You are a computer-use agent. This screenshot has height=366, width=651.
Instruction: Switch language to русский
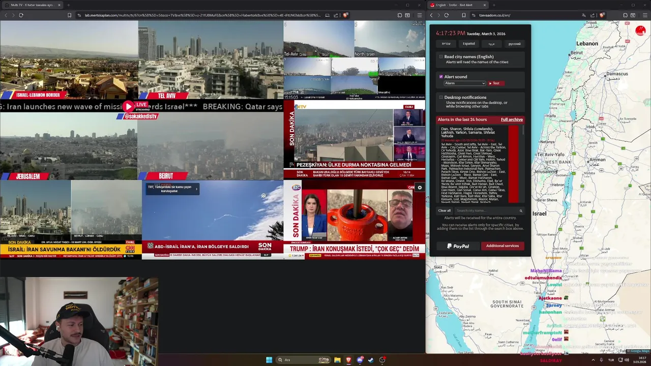(x=514, y=44)
